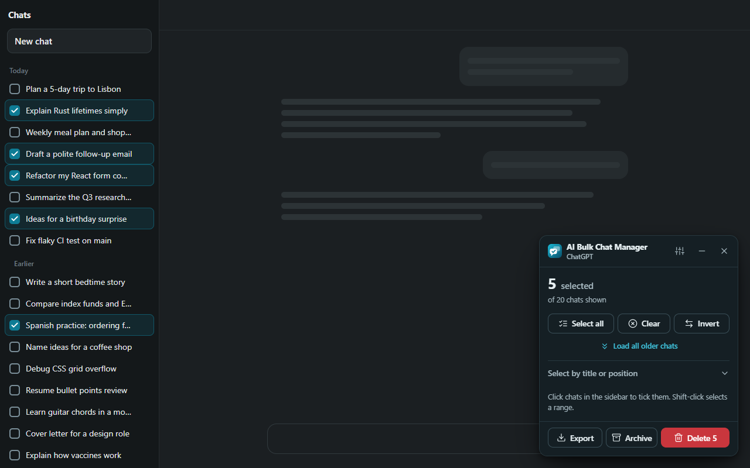The image size is (750, 468).
Task: Start a New chat
Action: 79,41
